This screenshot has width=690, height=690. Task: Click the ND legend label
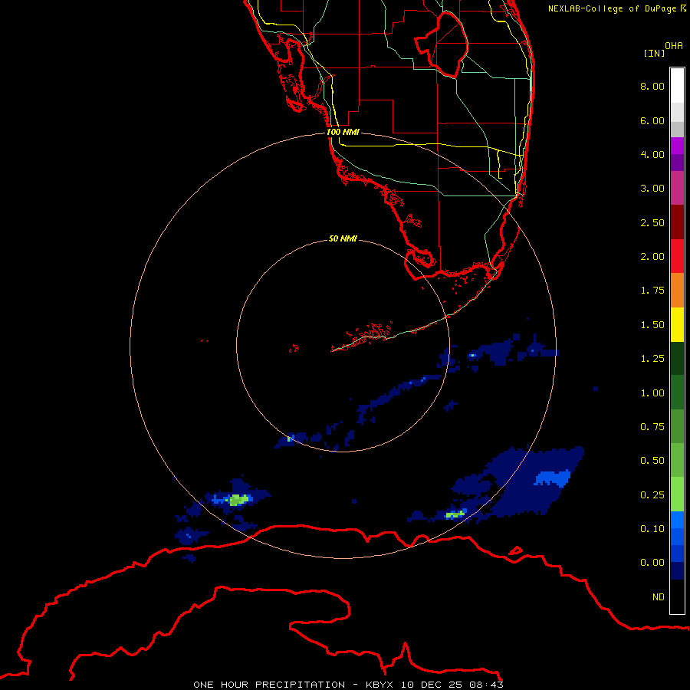pyautogui.click(x=659, y=597)
